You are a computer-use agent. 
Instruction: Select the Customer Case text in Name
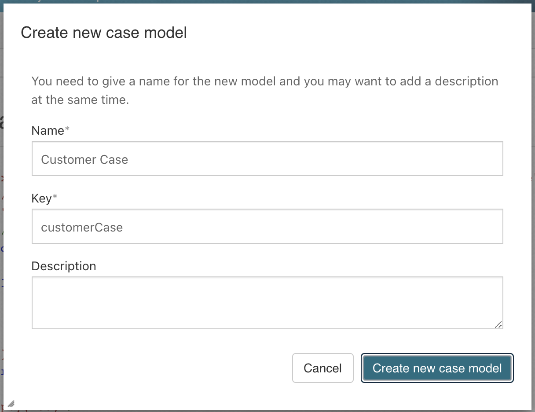click(84, 159)
